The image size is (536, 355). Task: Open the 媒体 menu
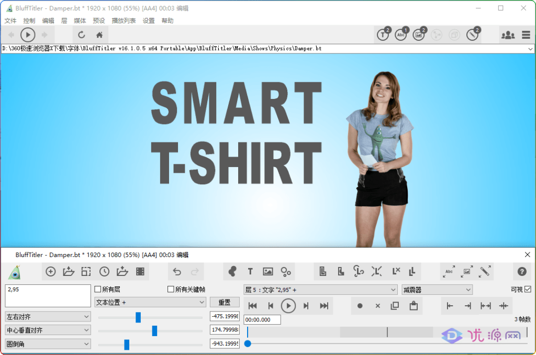tap(80, 20)
